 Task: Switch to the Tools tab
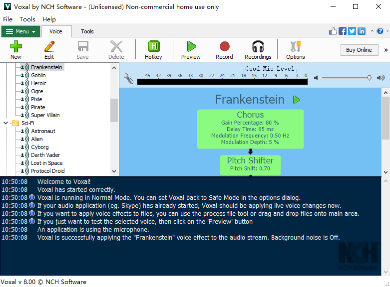pyautogui.click(x=87, y=31)
